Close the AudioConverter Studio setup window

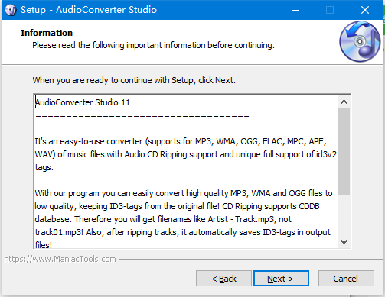[365, 10]
